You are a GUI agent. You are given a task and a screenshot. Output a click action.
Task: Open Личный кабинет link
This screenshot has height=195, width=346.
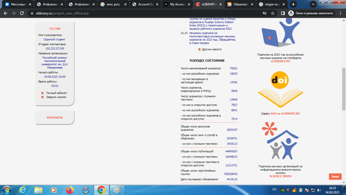(x=56, y=93)
